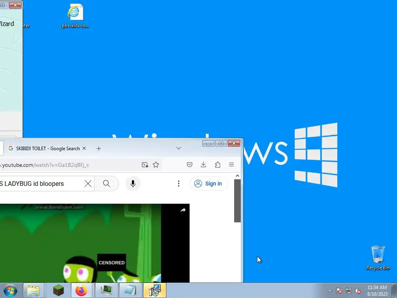Open the Windows Start menu orb

tap(10, 290)
